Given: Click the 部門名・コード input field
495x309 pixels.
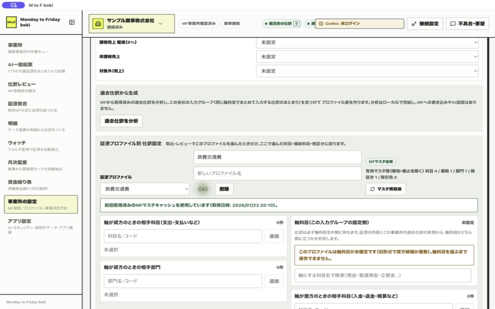Looking at the screenshot, I should coord(183,281).
